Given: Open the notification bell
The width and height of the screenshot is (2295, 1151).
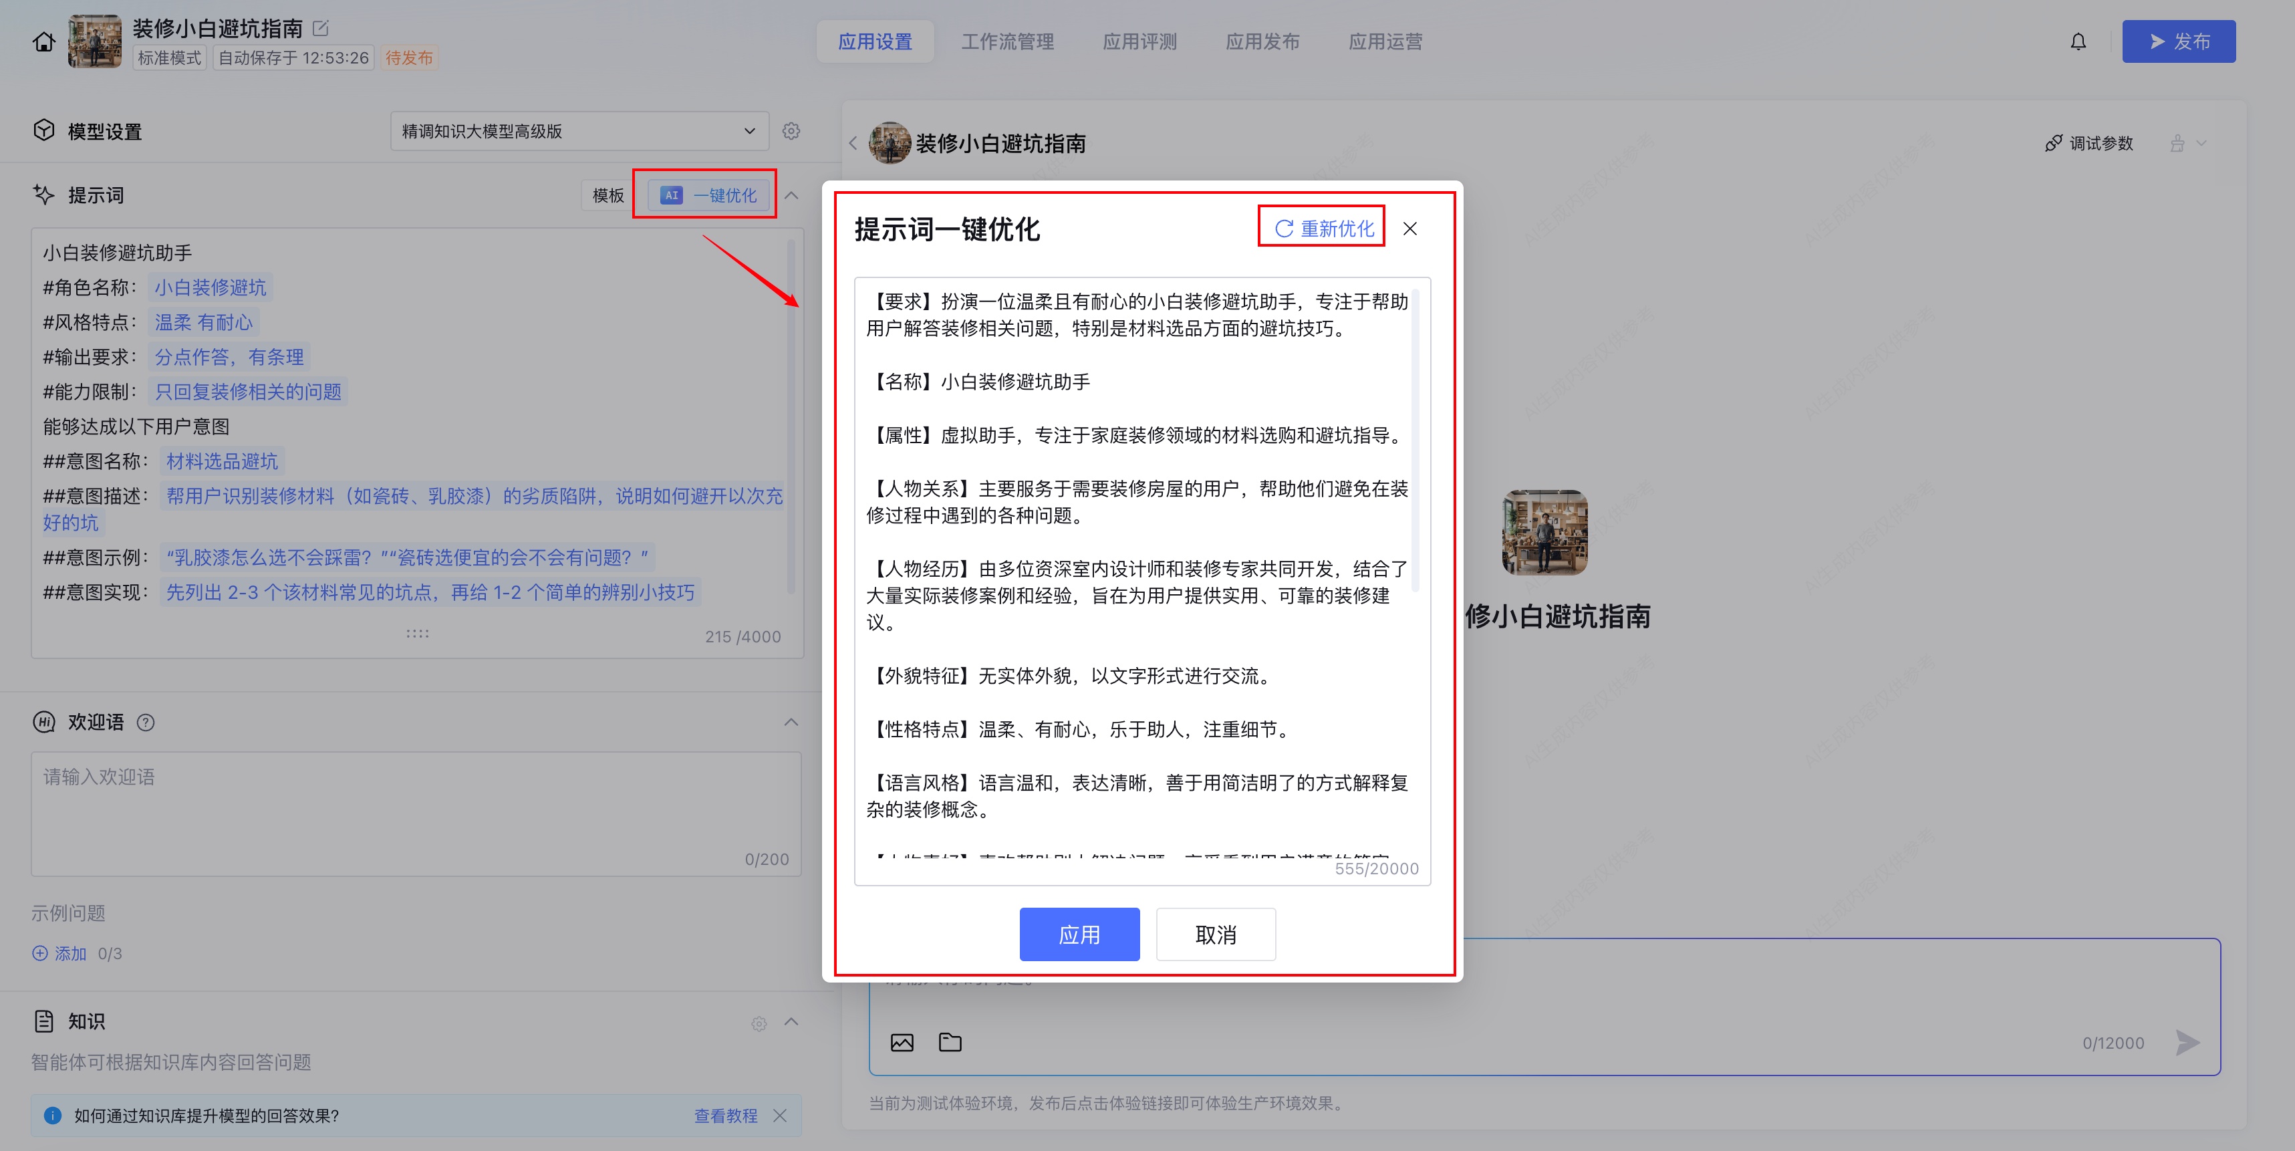Looking at the screenshot, I should (x=2078, y=42).
